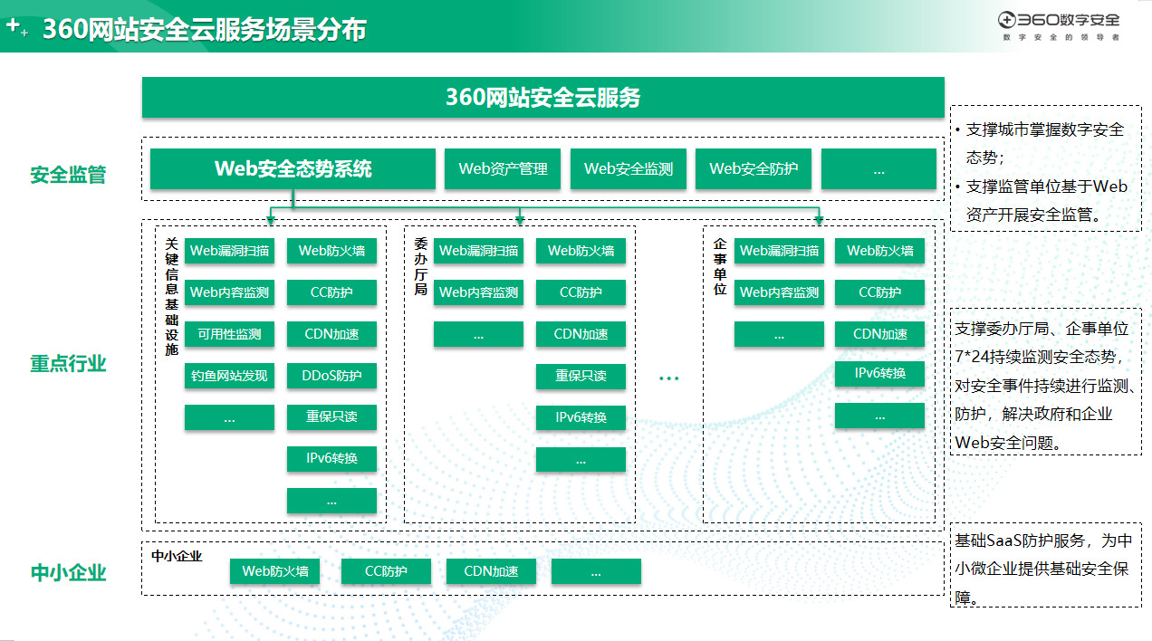Select the 360网站安全云服务 banner

pyautogui.click(x=542, y=98)
